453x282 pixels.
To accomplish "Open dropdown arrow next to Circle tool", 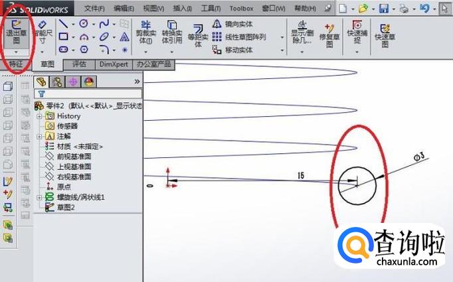I will coord(93,24).
